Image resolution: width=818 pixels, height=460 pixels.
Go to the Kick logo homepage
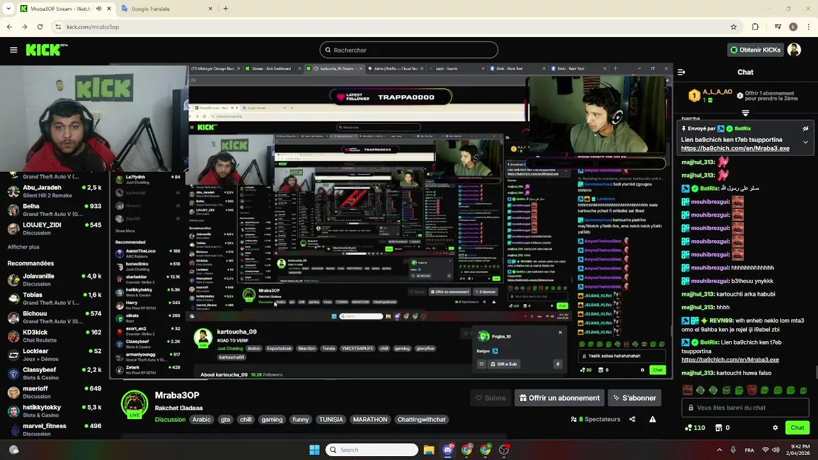click(47, 50)
